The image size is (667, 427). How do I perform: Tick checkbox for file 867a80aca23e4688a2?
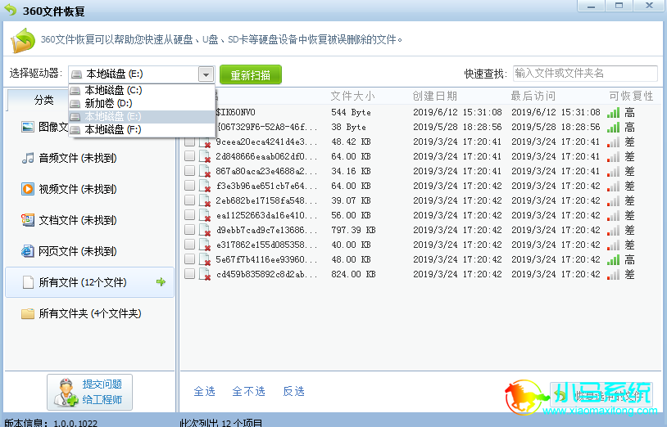(190, 171)
